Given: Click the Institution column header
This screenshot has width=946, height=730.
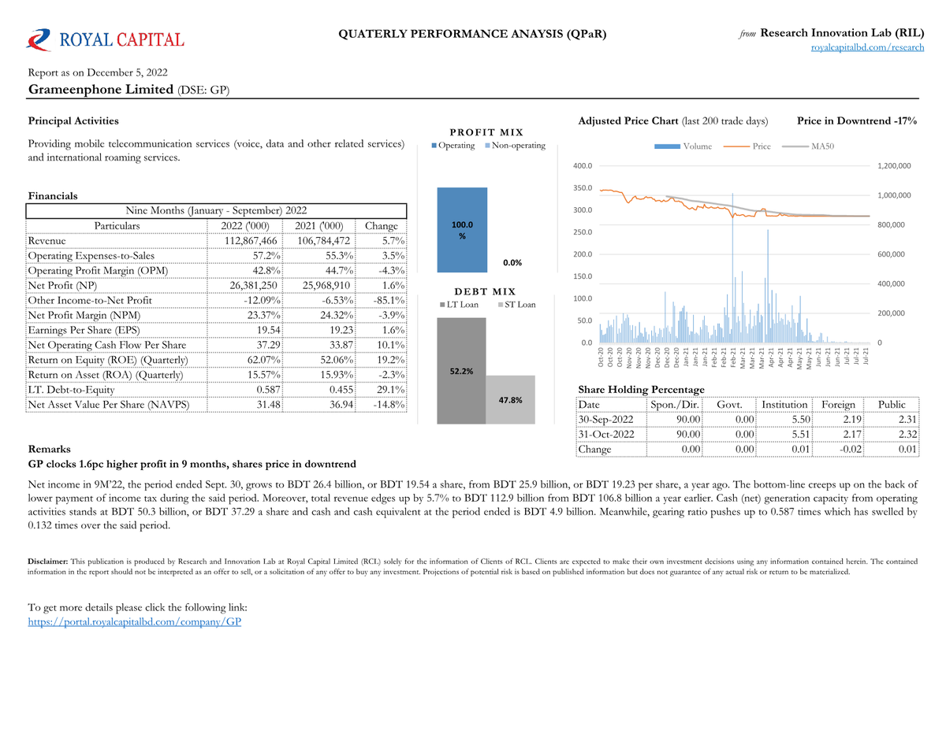Looking at the screenshot, I should pyautogui.click(x=784, y=405).
